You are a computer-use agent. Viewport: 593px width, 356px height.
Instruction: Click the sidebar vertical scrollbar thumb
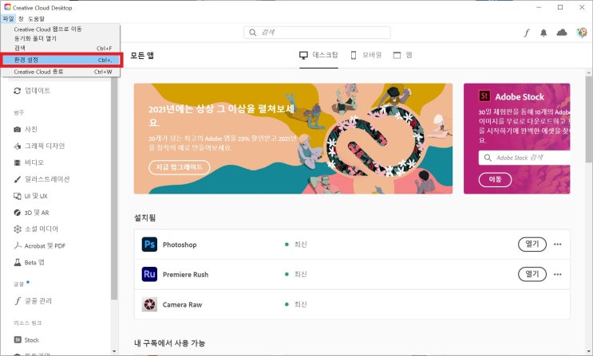[114, 189]
